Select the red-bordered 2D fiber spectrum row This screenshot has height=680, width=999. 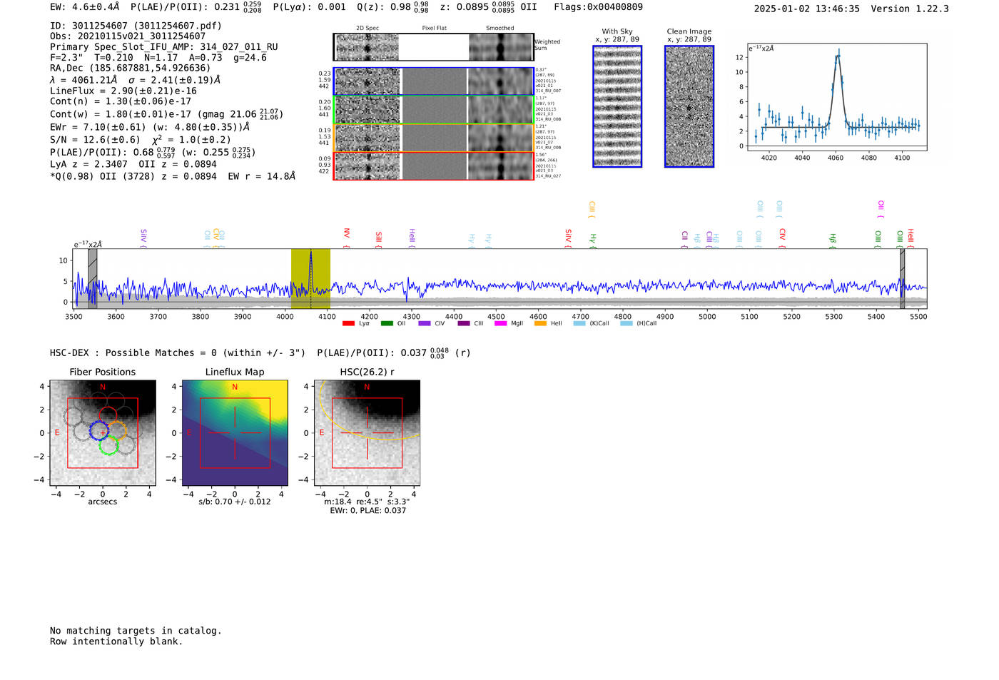tap(433, 166)
